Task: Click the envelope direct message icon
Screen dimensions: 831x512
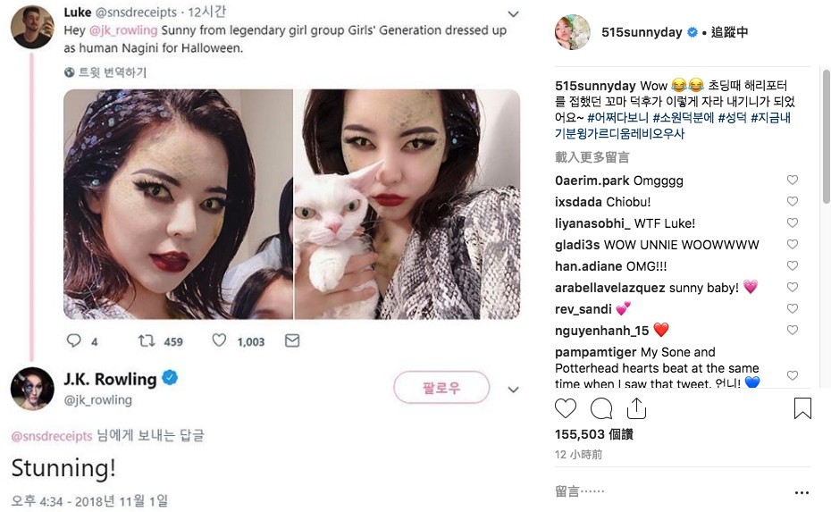Action: coord(292,340)
